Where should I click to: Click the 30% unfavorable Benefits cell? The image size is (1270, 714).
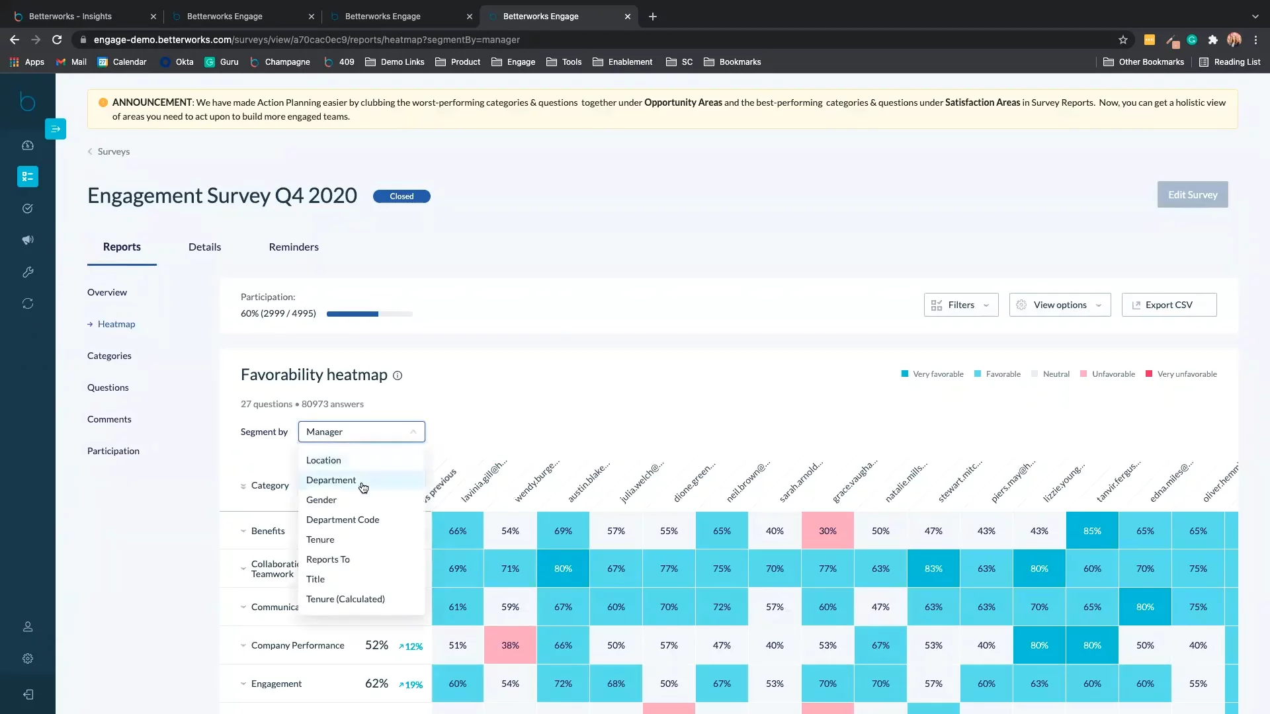(x=827, y=531)
